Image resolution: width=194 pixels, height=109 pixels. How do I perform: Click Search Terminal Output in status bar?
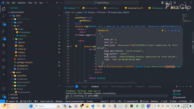click(75, 101)
